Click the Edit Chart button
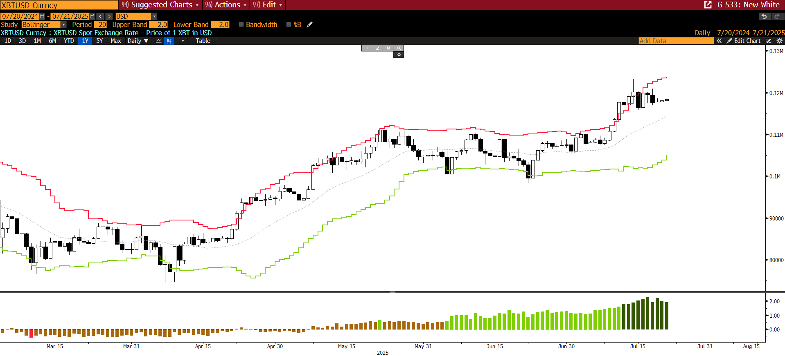785x356 pixels. click(x=744, y=41)
